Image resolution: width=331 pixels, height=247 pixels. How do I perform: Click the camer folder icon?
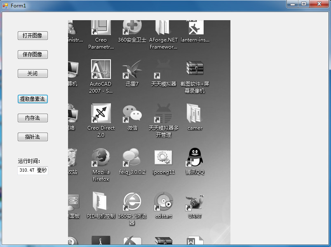[x=194, y=113]
